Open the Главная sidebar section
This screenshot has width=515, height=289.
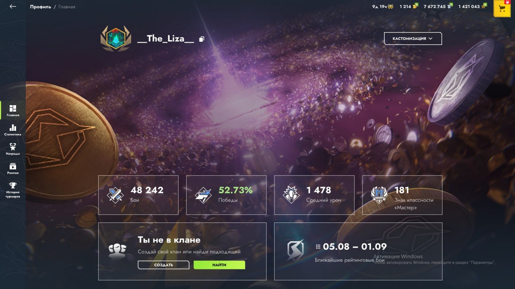click(x=13, y=110)
